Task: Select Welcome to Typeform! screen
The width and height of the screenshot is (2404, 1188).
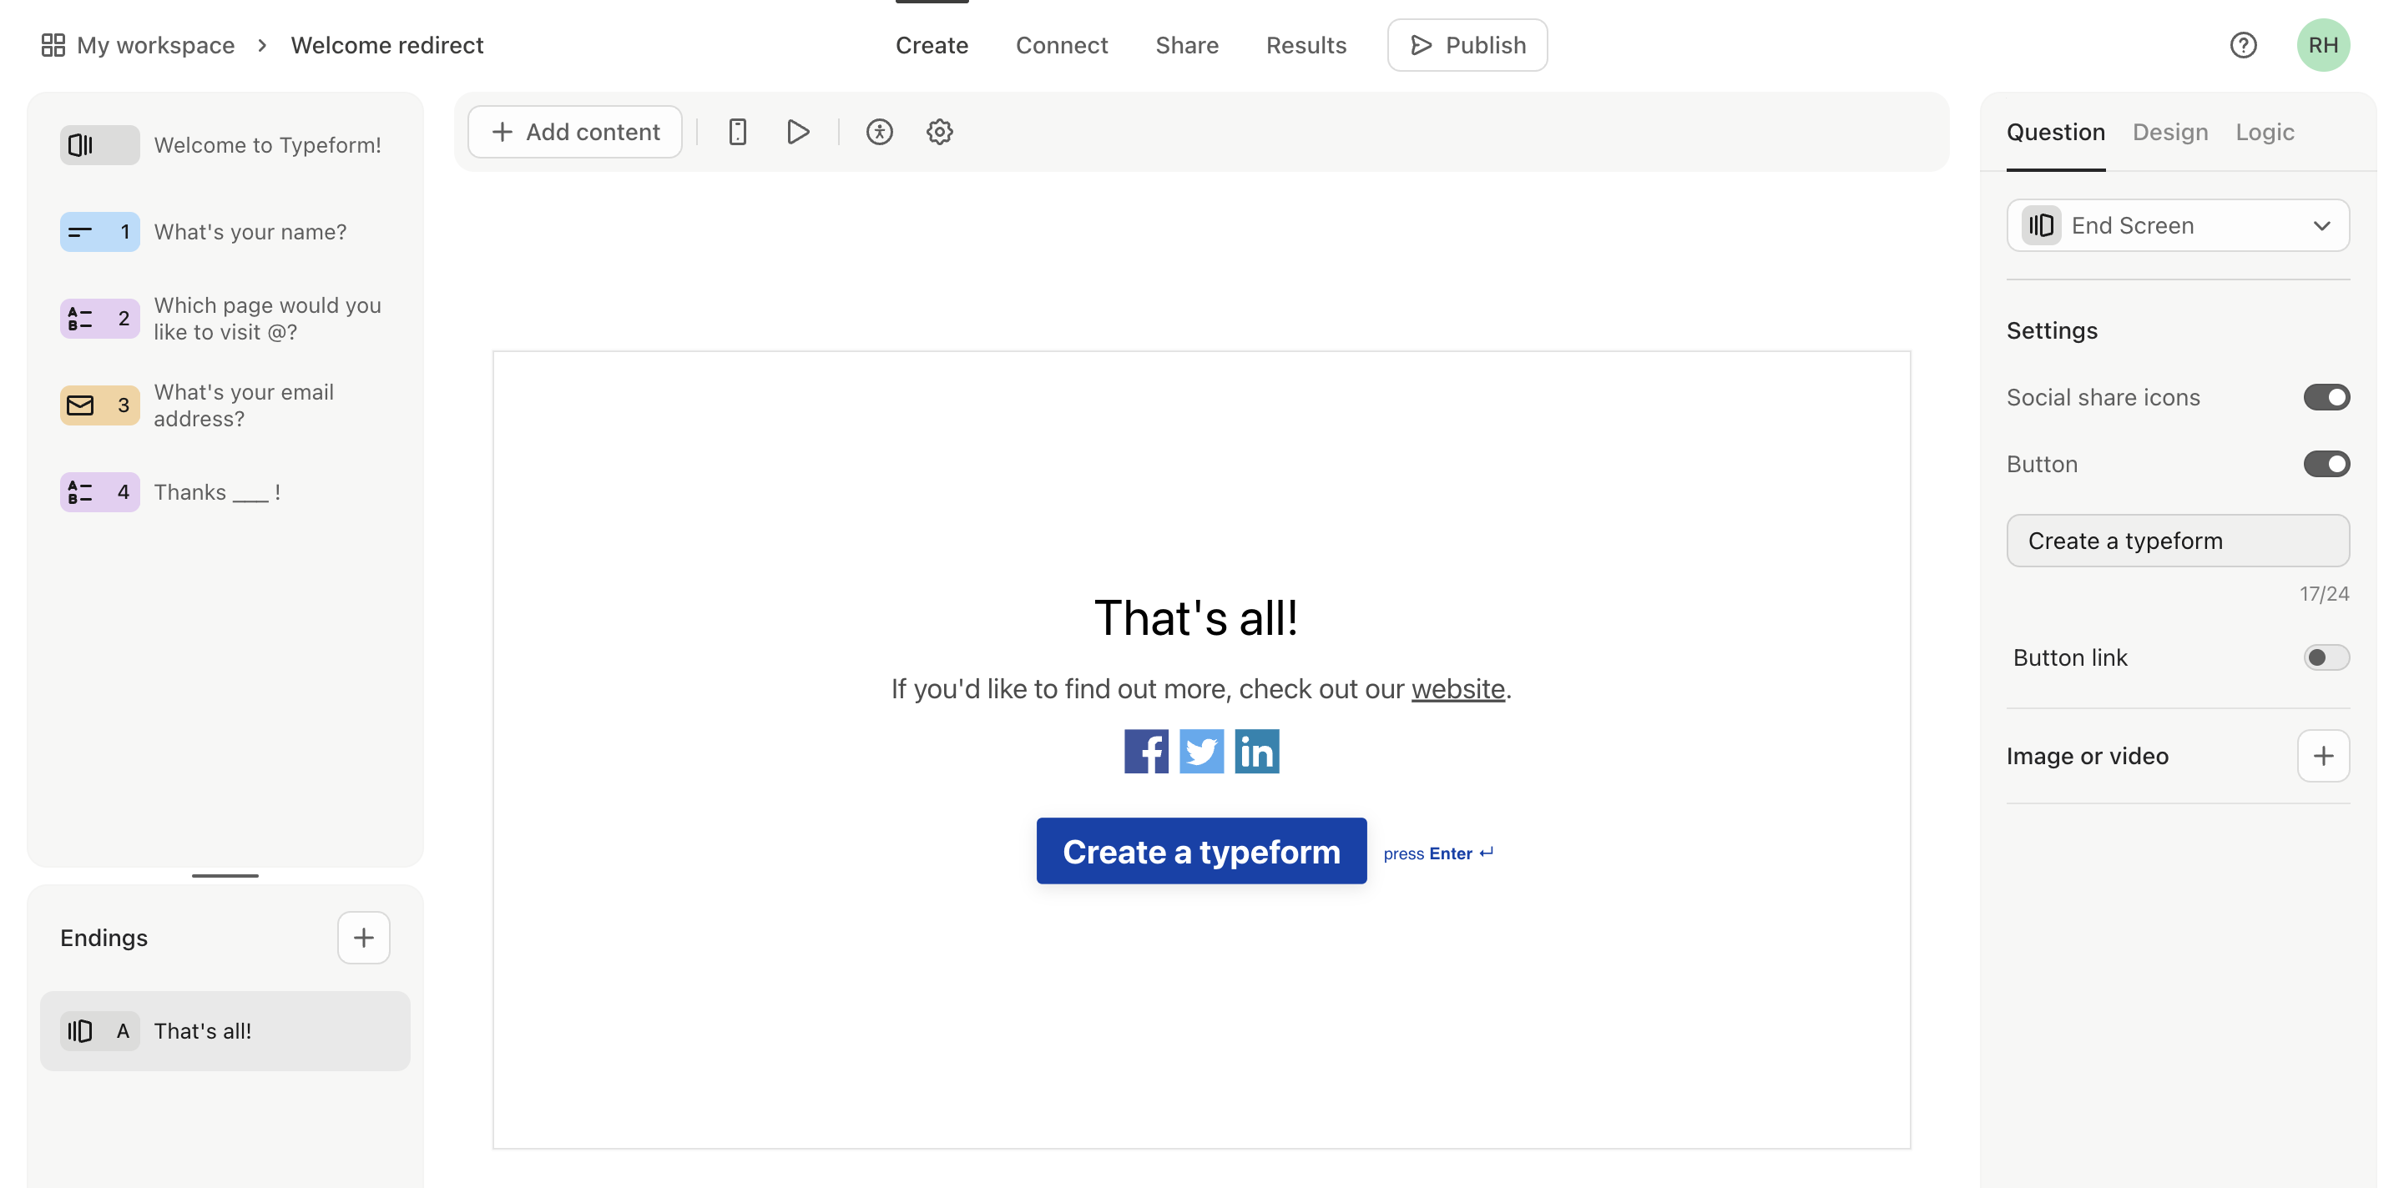Action: [x=225, y=144]
